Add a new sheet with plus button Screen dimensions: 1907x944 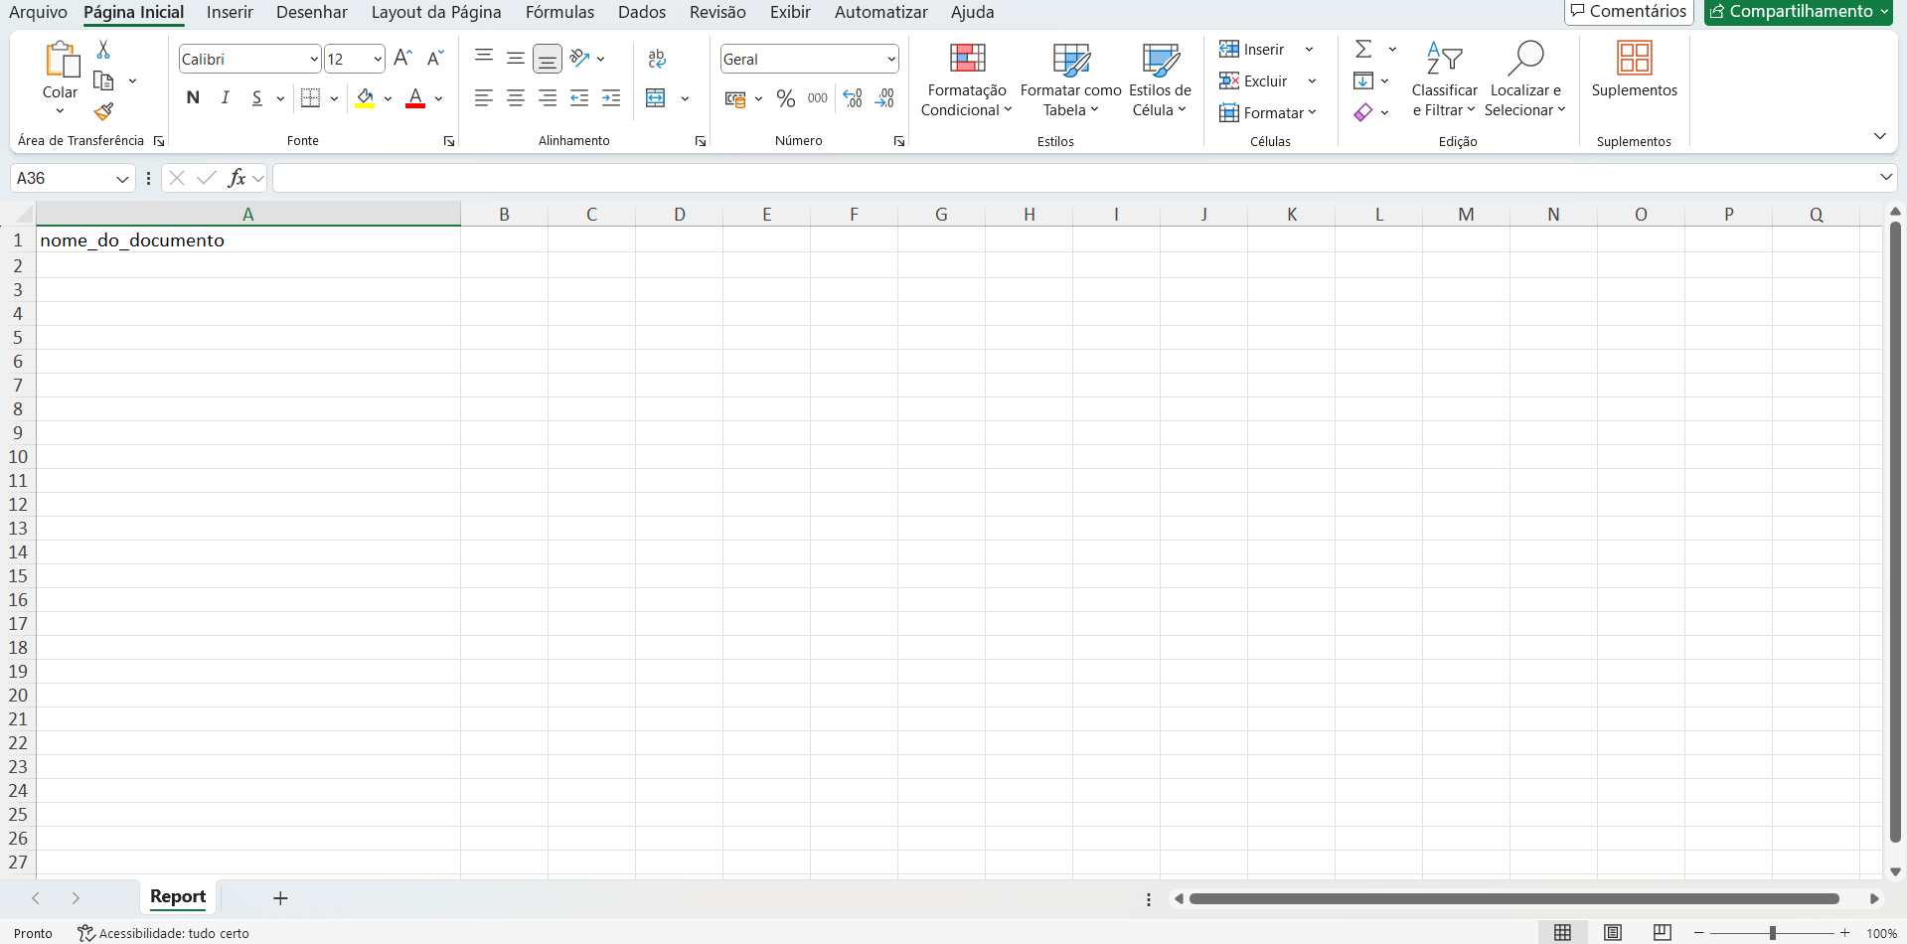click(280, 898)
